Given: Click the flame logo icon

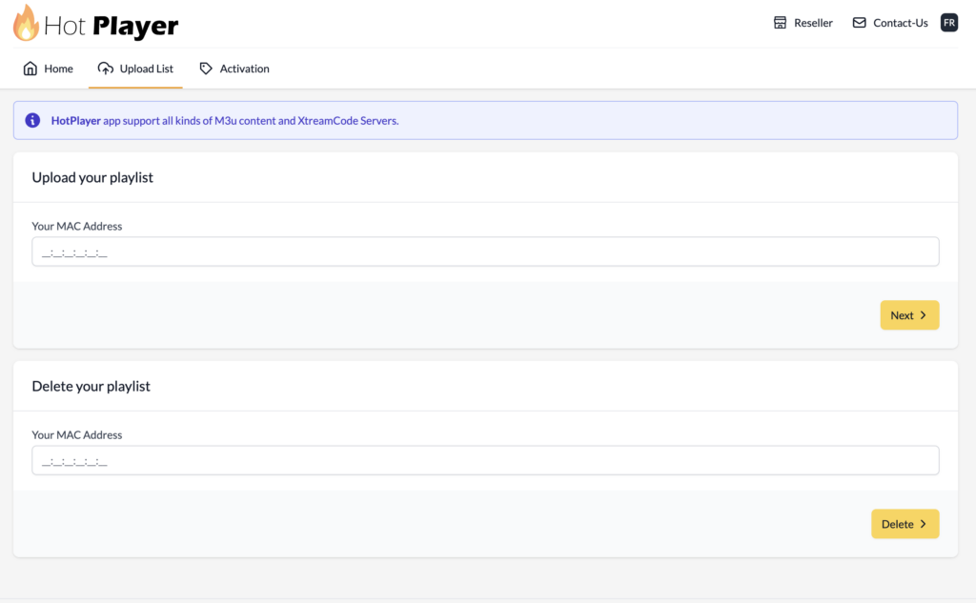Looking at the screenshot, I should [26, 23].
